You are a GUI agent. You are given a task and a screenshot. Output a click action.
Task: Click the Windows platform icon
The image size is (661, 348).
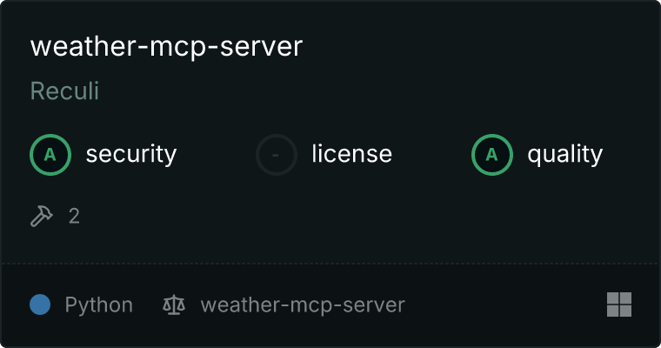point(619,304)
